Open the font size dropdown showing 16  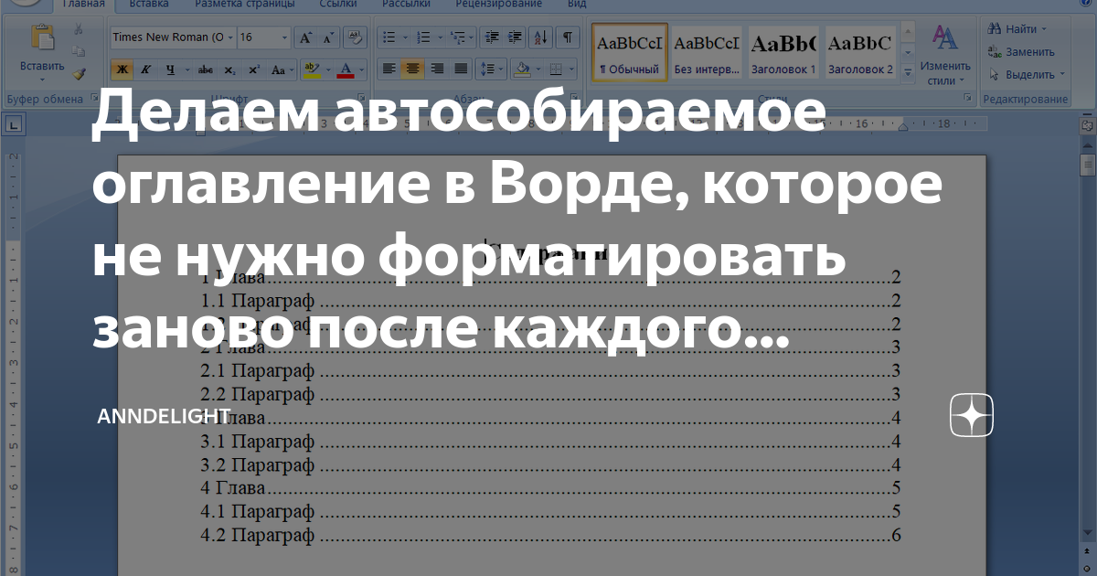284,37
